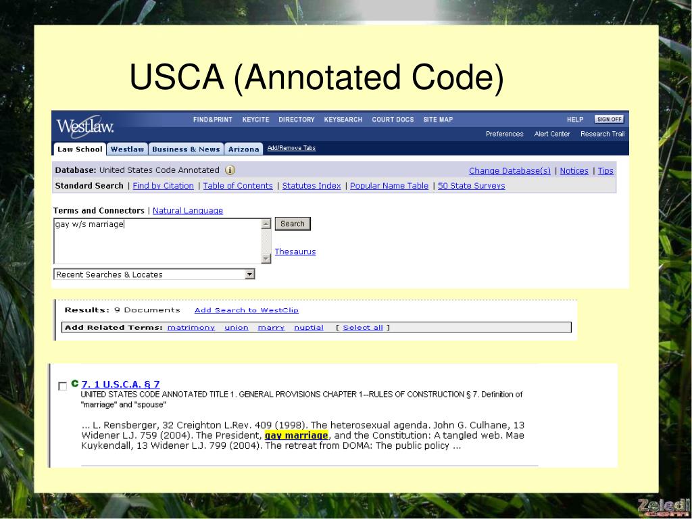Open Statutes Index link
The image size is (692, 519).
312,186
